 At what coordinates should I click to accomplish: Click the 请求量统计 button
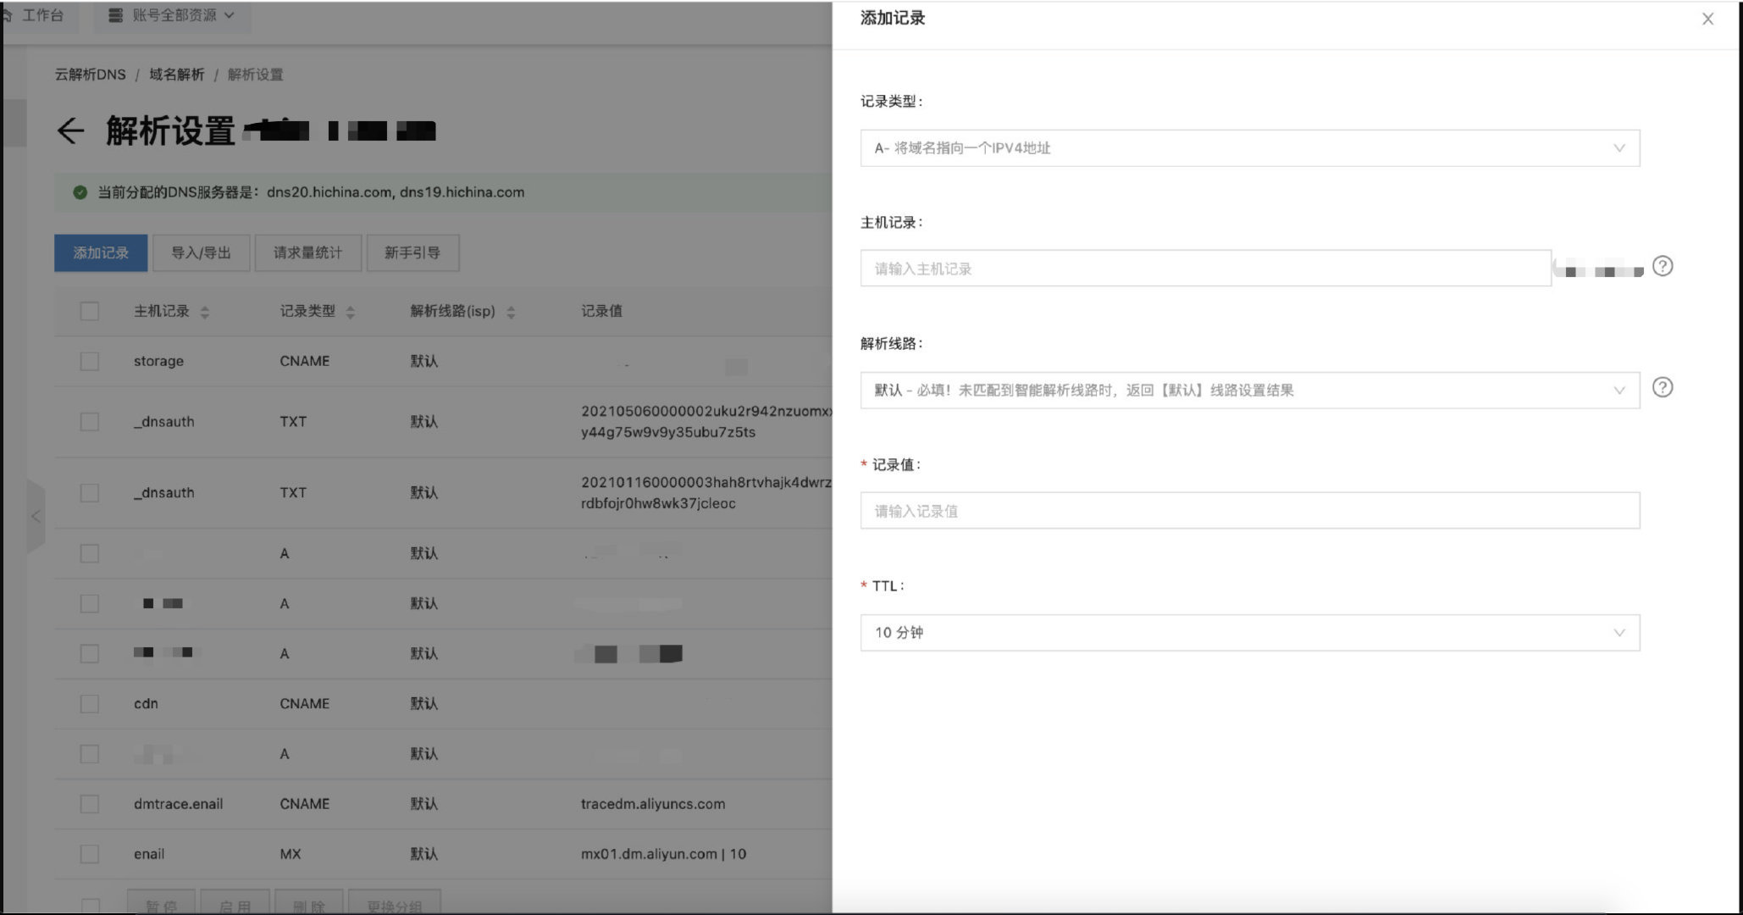point(307,252)
